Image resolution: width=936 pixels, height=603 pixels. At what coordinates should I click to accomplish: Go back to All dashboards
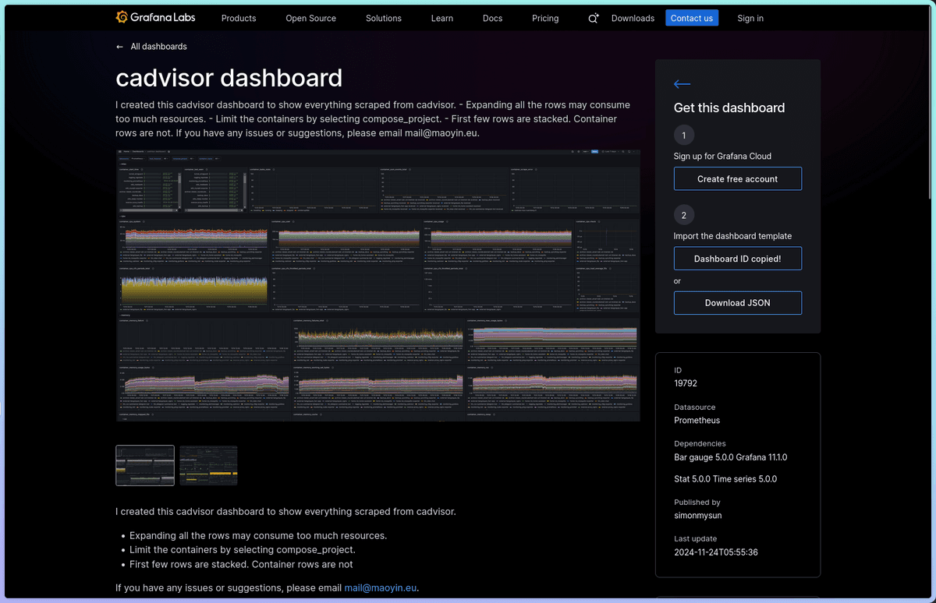point(151,47)
